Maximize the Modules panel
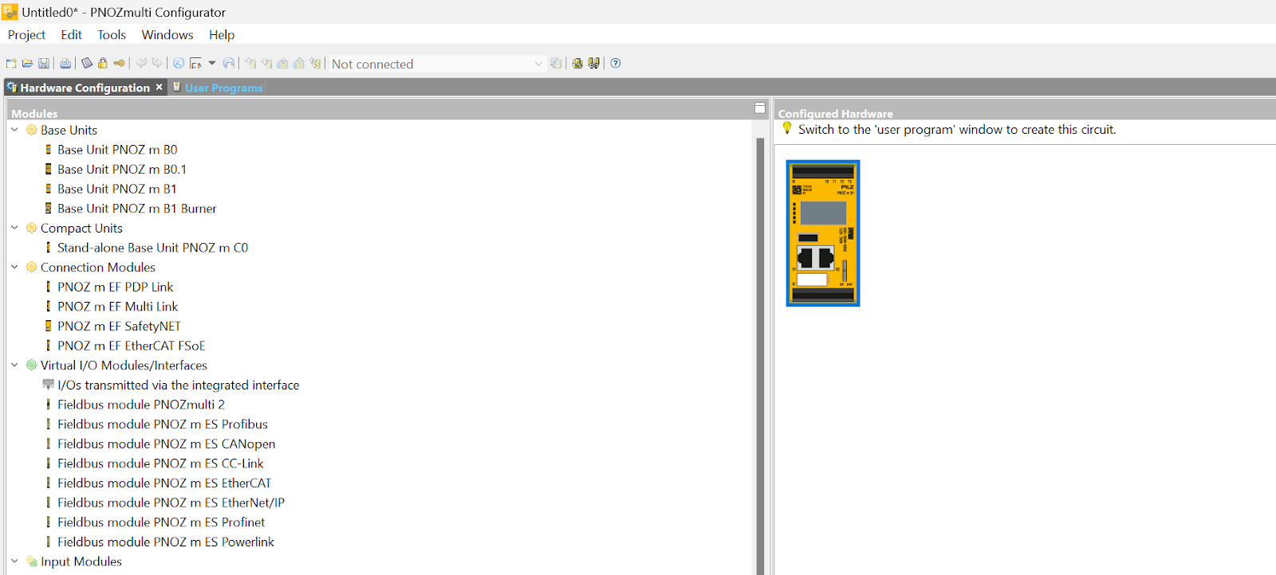The width and height of the screenshot is (1276, 575). (760, 108)
